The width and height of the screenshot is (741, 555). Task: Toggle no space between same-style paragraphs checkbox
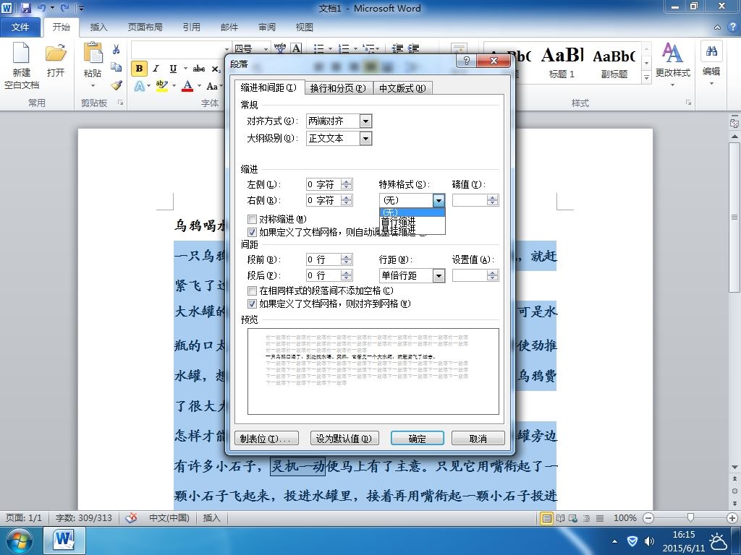253,291
